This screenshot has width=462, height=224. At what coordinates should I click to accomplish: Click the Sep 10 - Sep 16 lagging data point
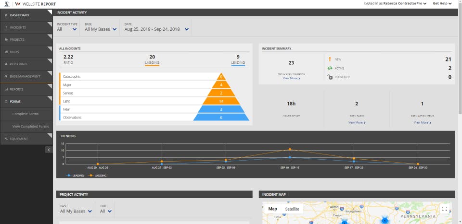tap(290, 150)
